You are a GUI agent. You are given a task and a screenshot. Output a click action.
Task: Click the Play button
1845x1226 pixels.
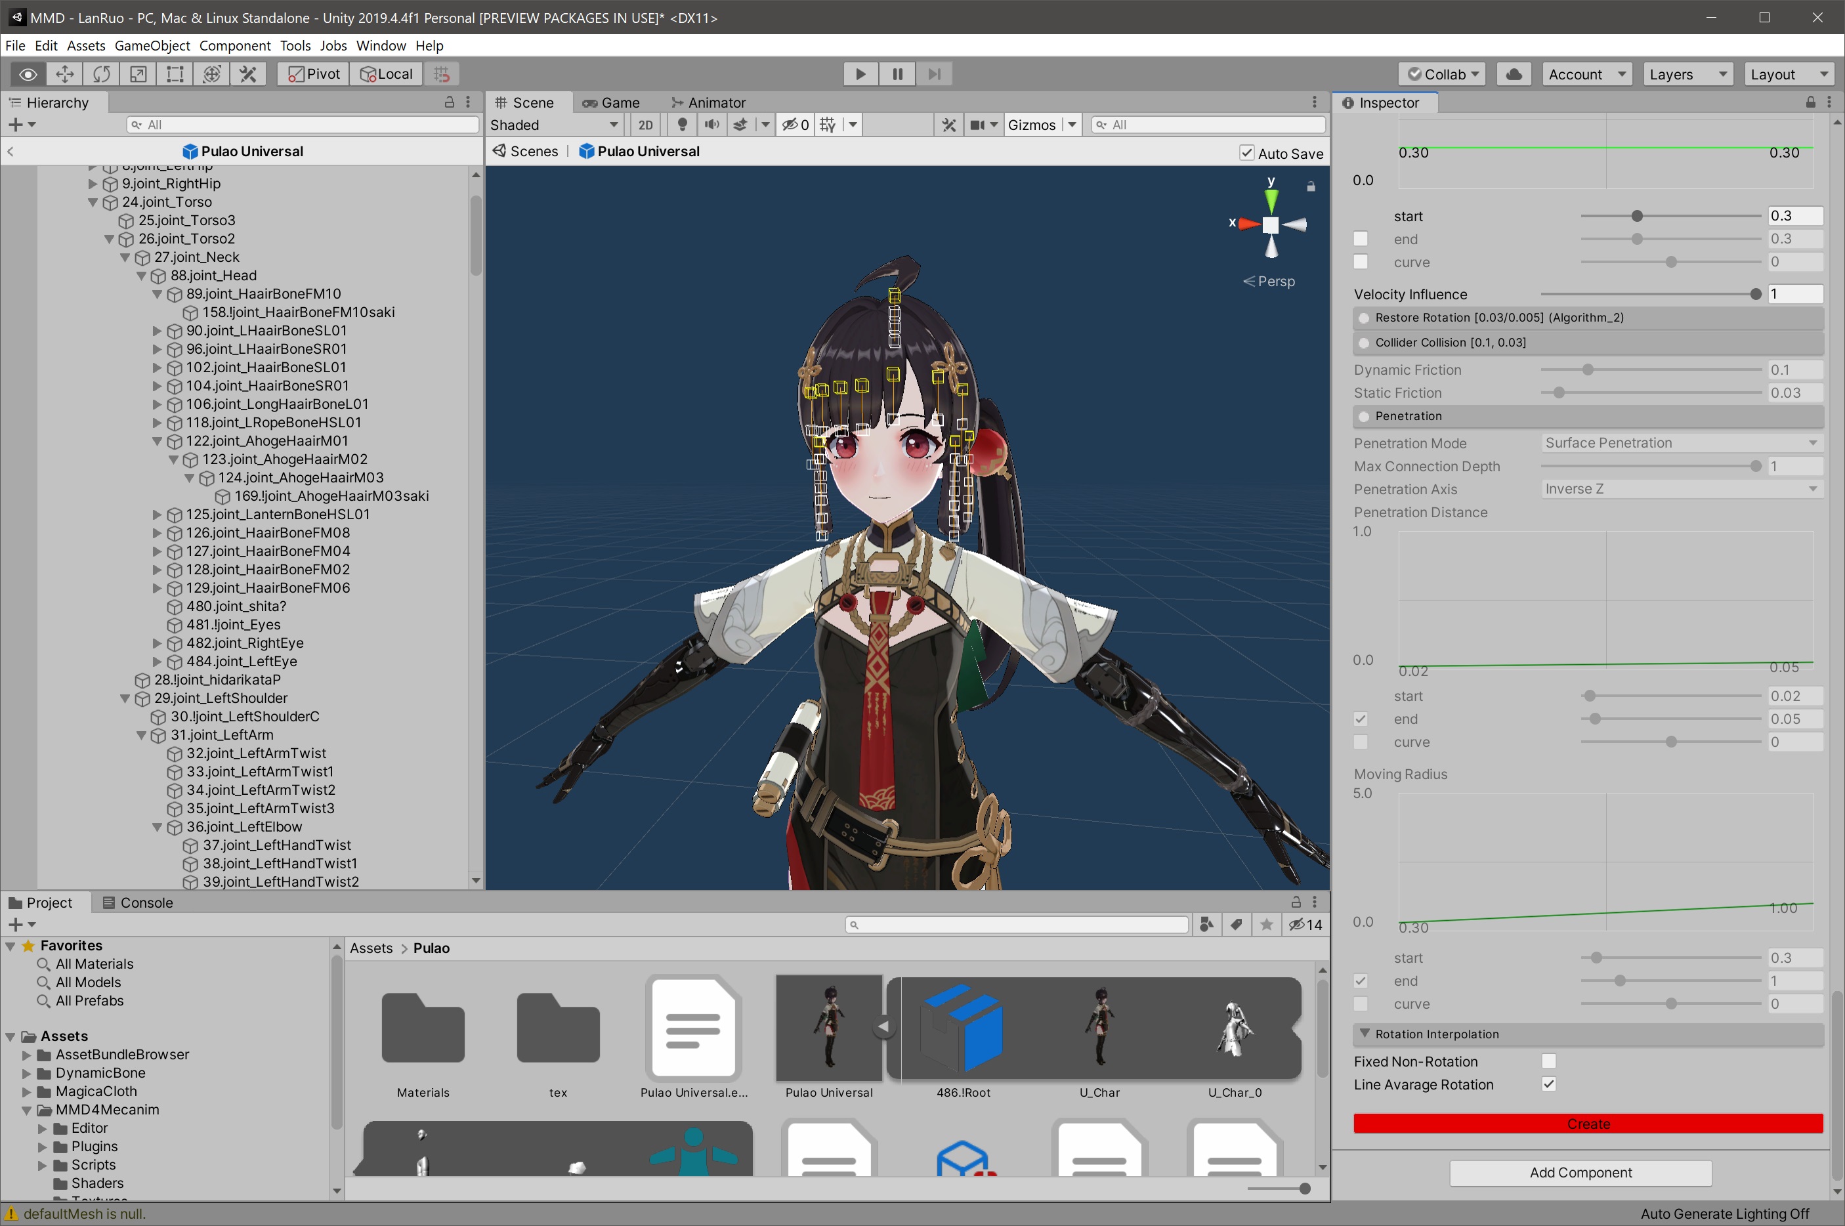click(x=860, y=74)
